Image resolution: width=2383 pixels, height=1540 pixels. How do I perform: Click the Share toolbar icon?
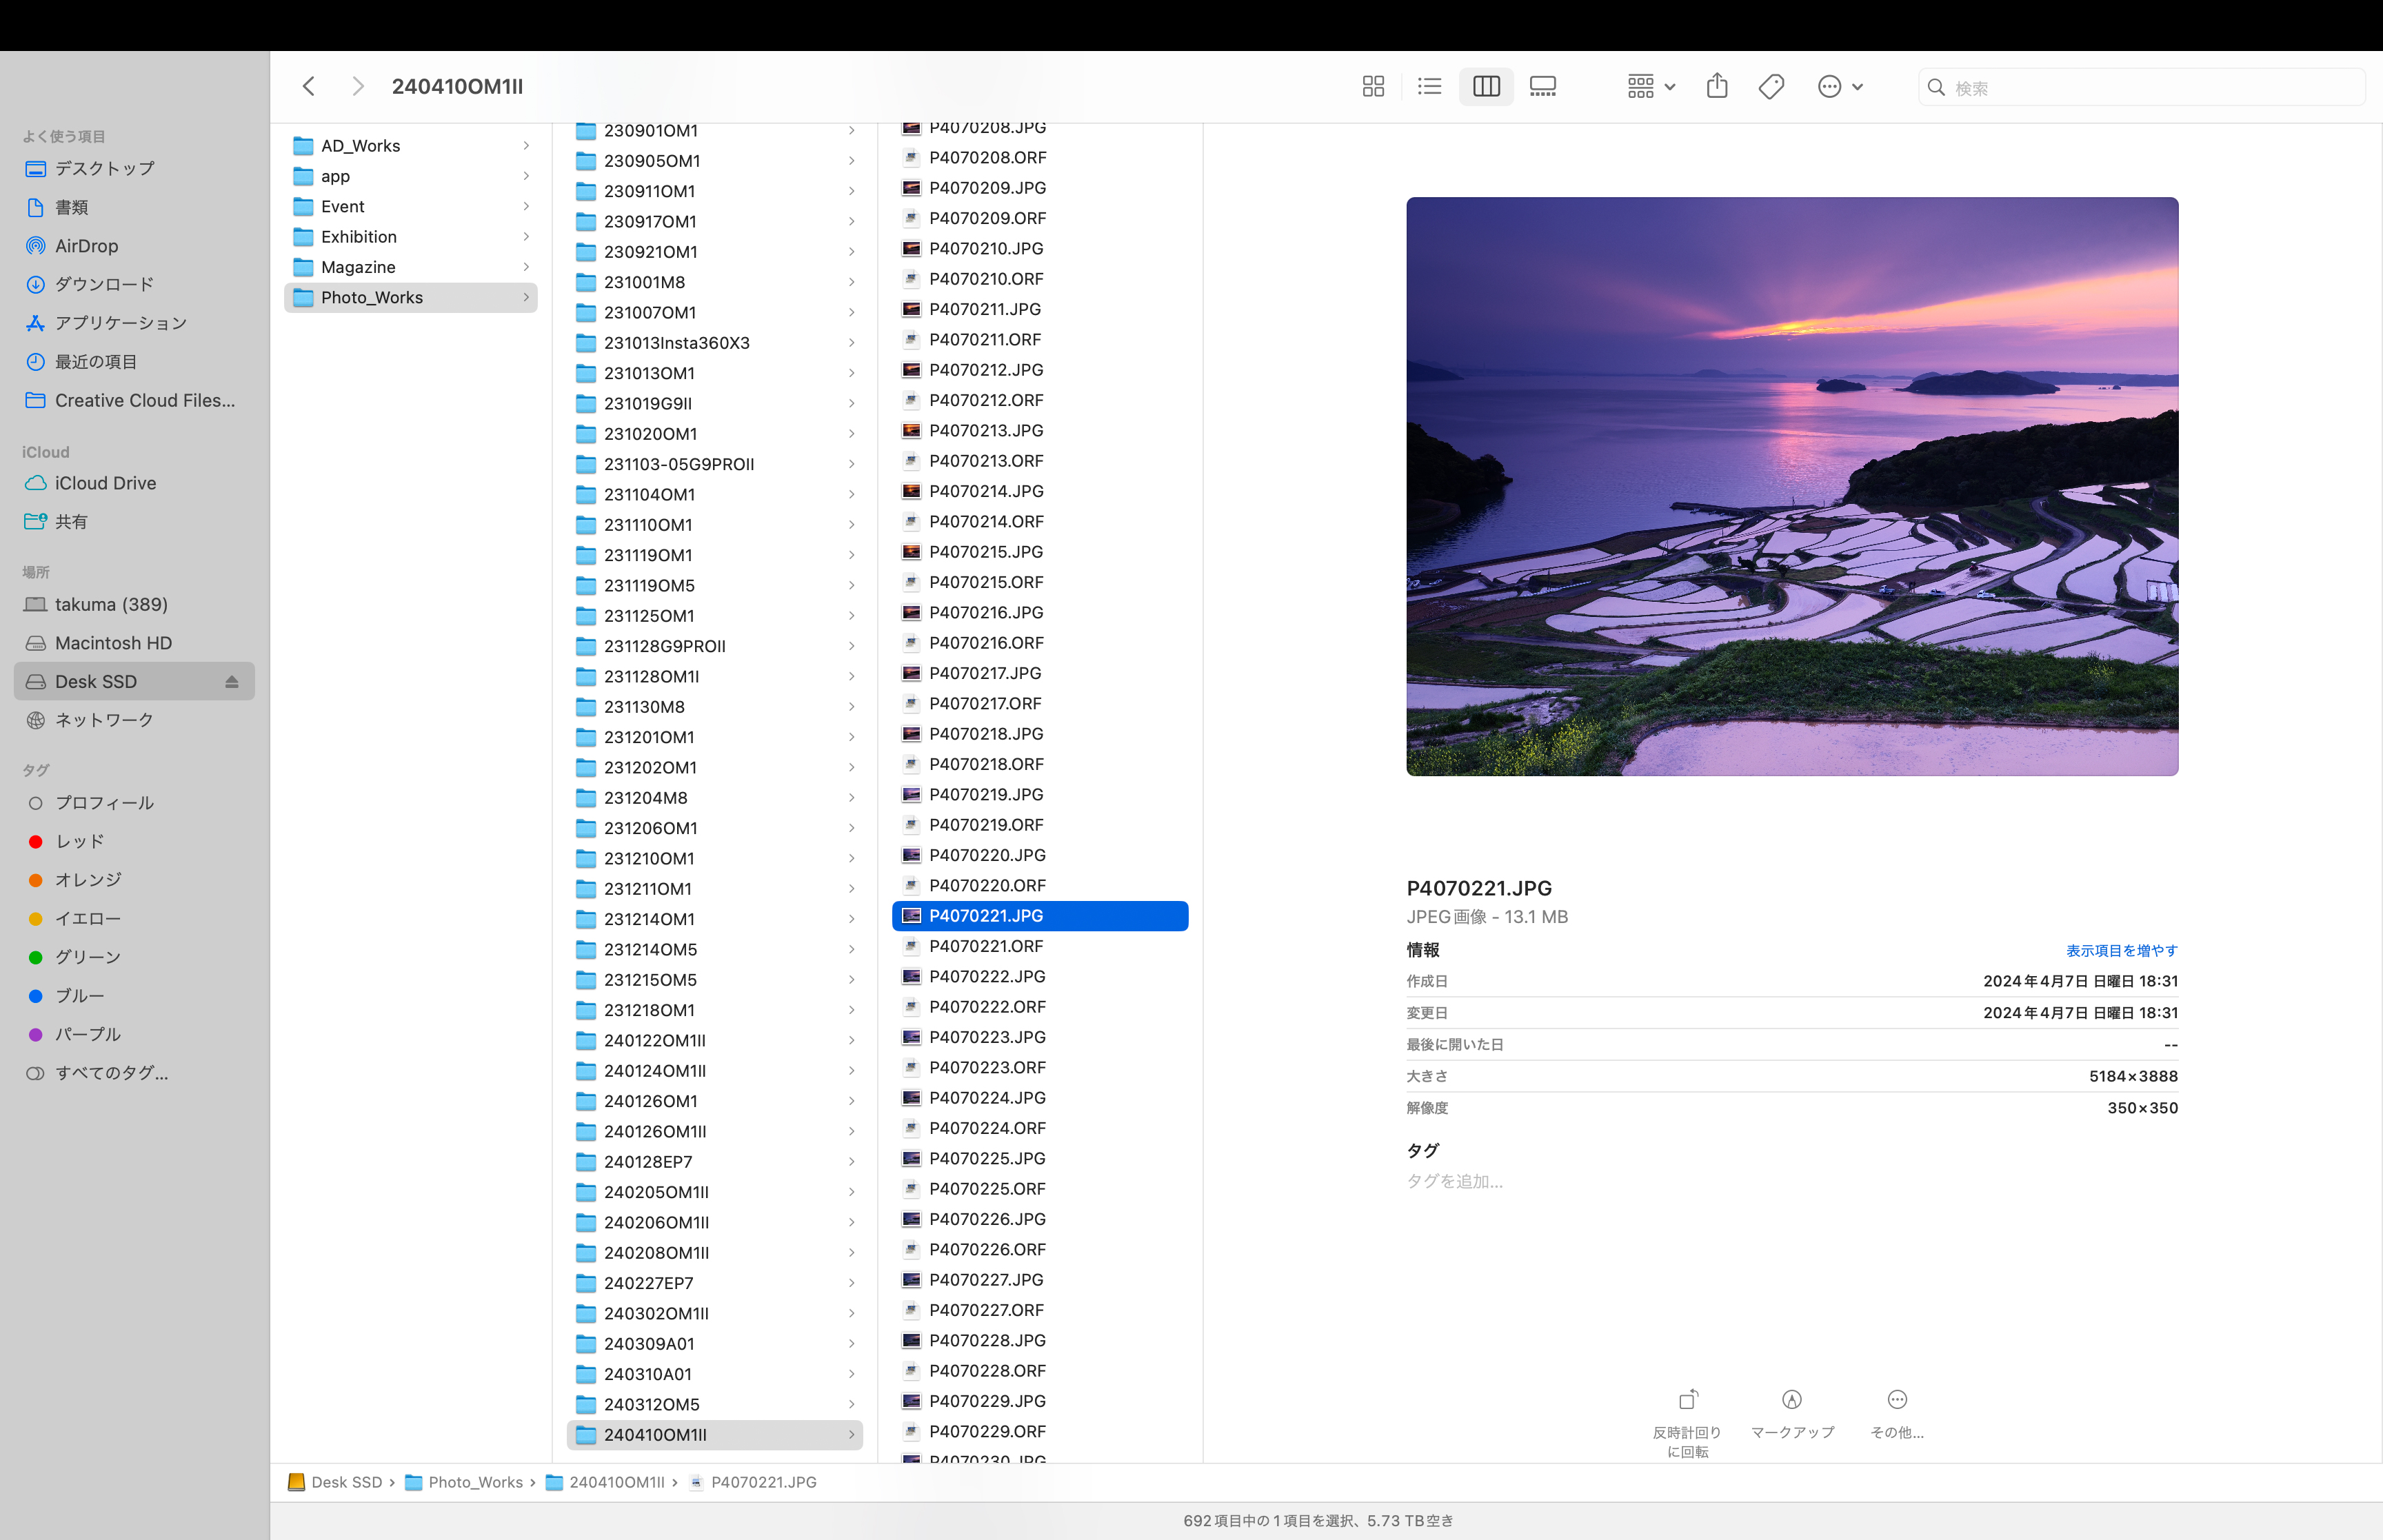pos(1716,87)
